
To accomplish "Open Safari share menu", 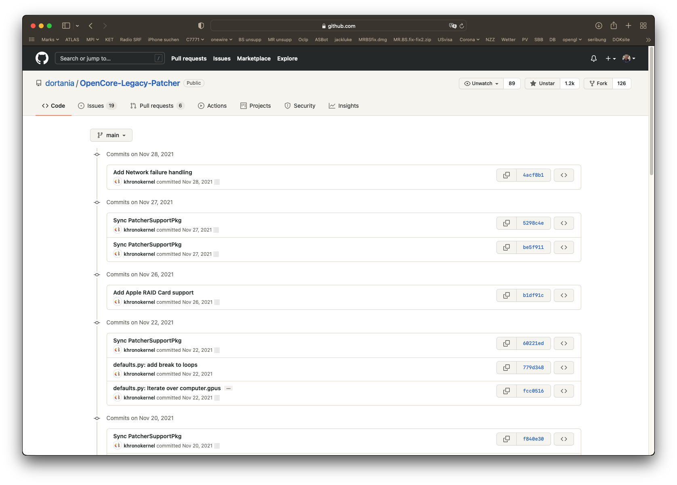I will pyautogui.click(x=614, y=25).
